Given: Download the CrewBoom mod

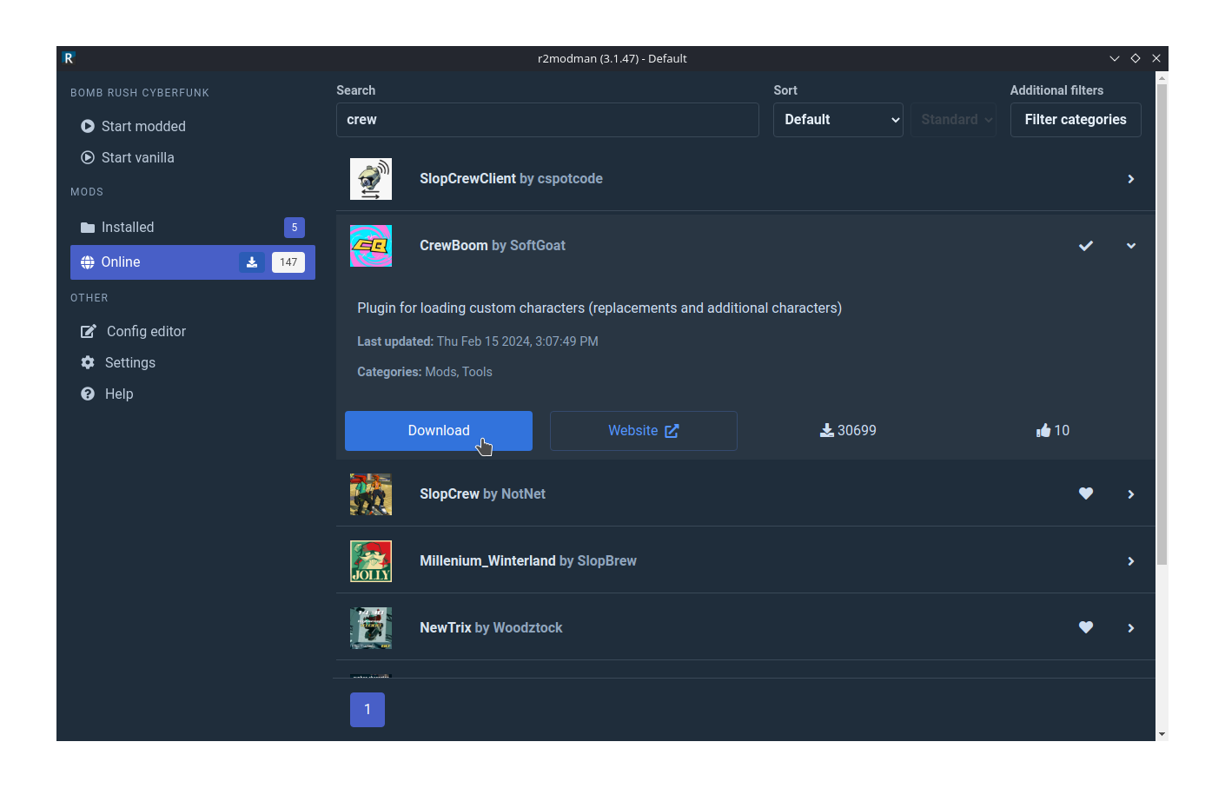Looking at the screenshot, I should click(x=439, y=431).
